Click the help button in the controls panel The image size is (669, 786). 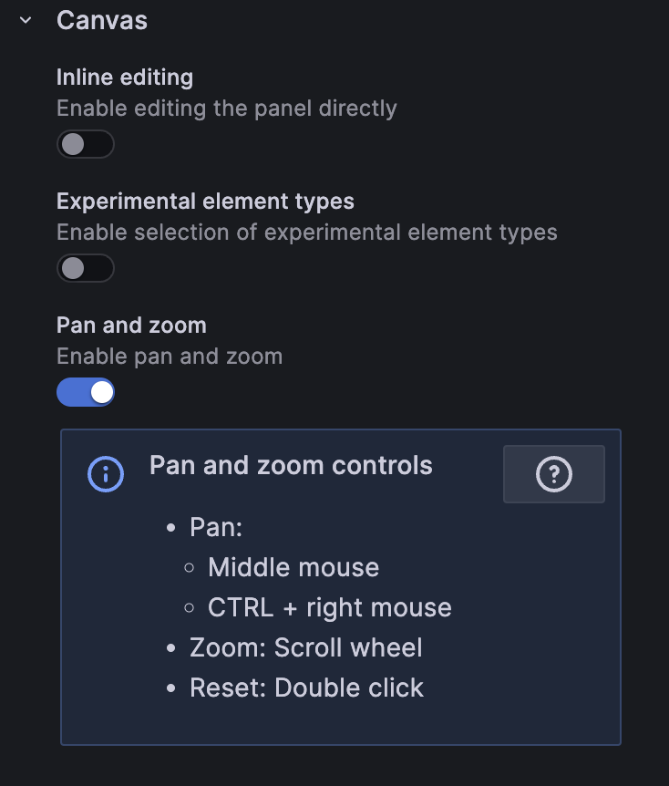pos(553,473)
